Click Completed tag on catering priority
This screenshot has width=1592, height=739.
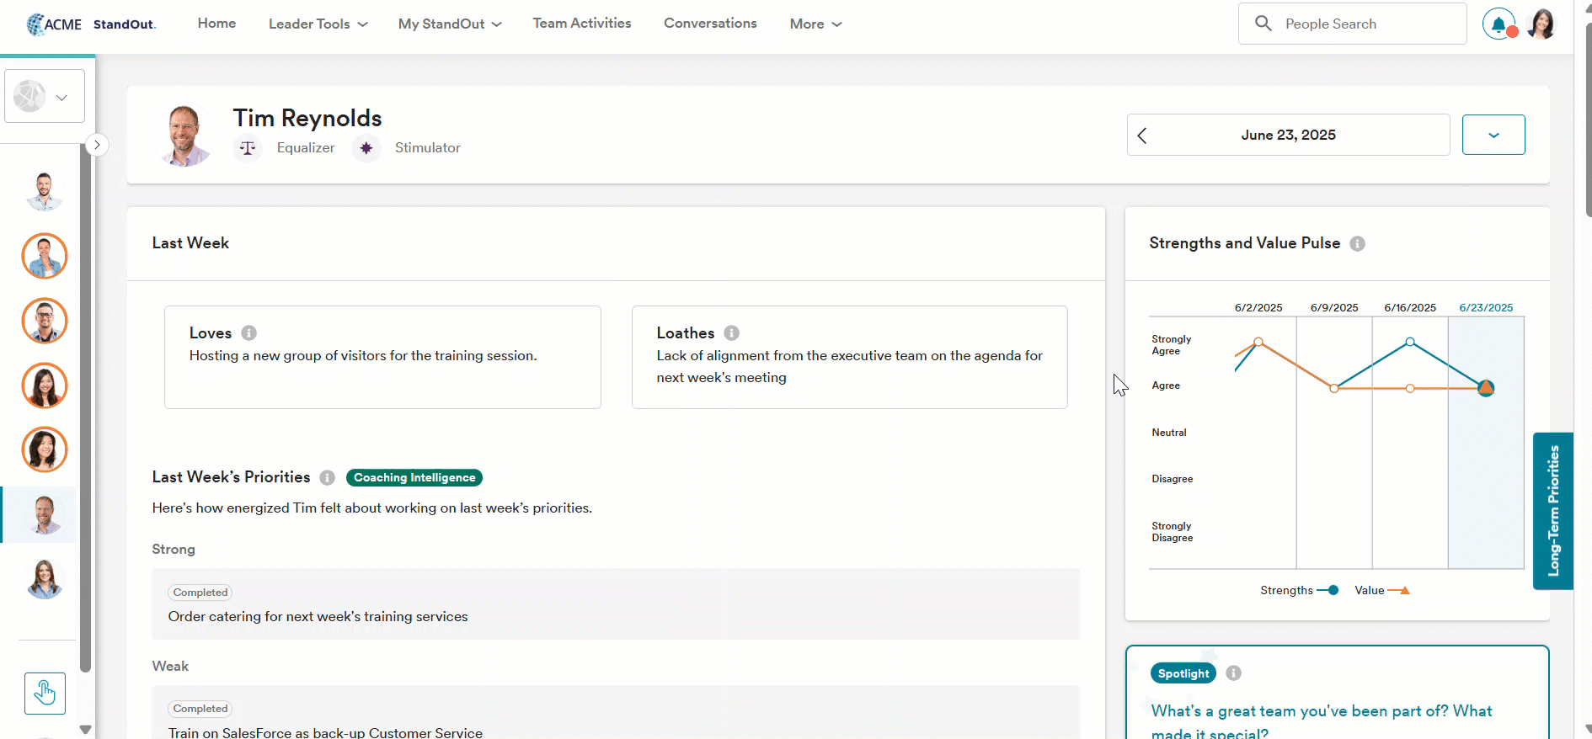(200, 593)
